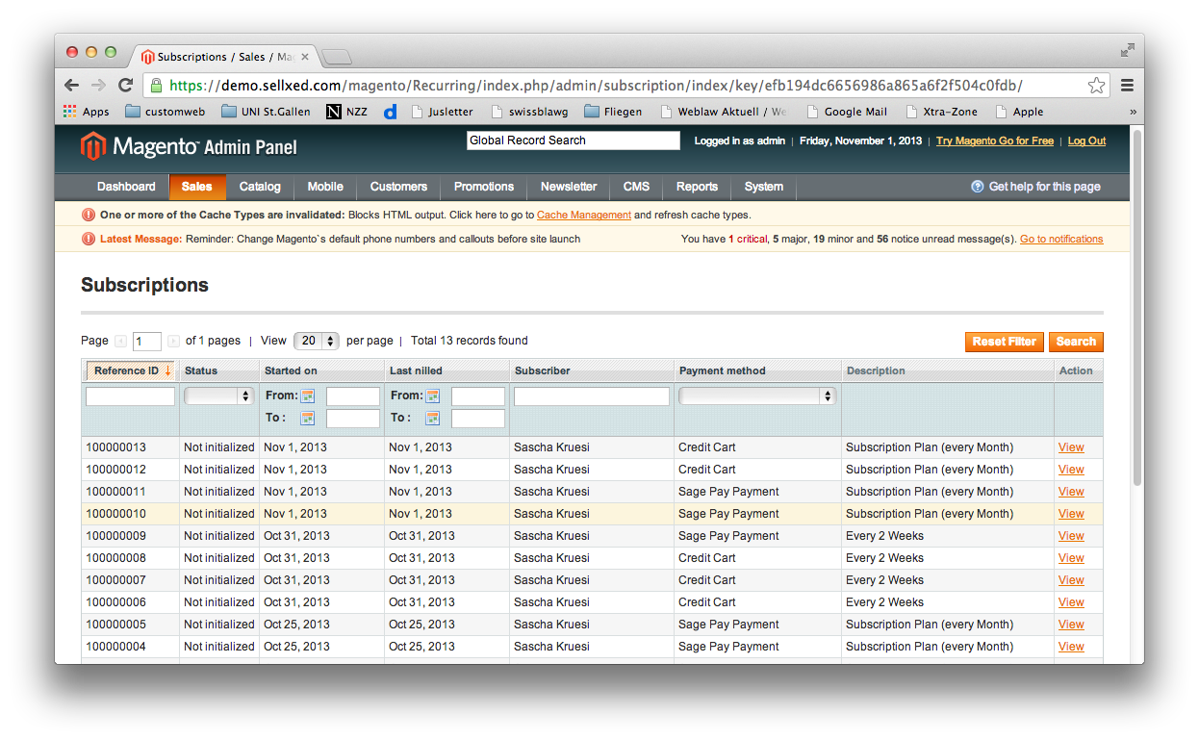
Task: Click the help question mark icon
Action: point(978,187)
